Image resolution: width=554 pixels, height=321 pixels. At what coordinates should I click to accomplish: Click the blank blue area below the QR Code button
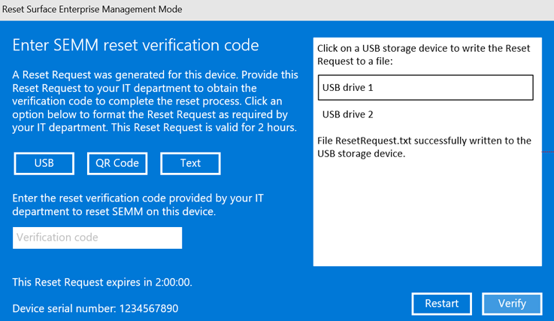[116, 183]
